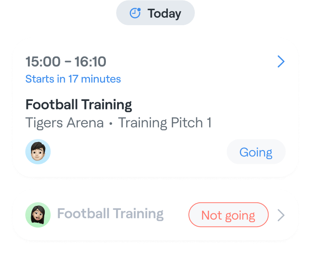Click the Tigers Arena location text
Screen dimensions: 311x255
(65, 123)
